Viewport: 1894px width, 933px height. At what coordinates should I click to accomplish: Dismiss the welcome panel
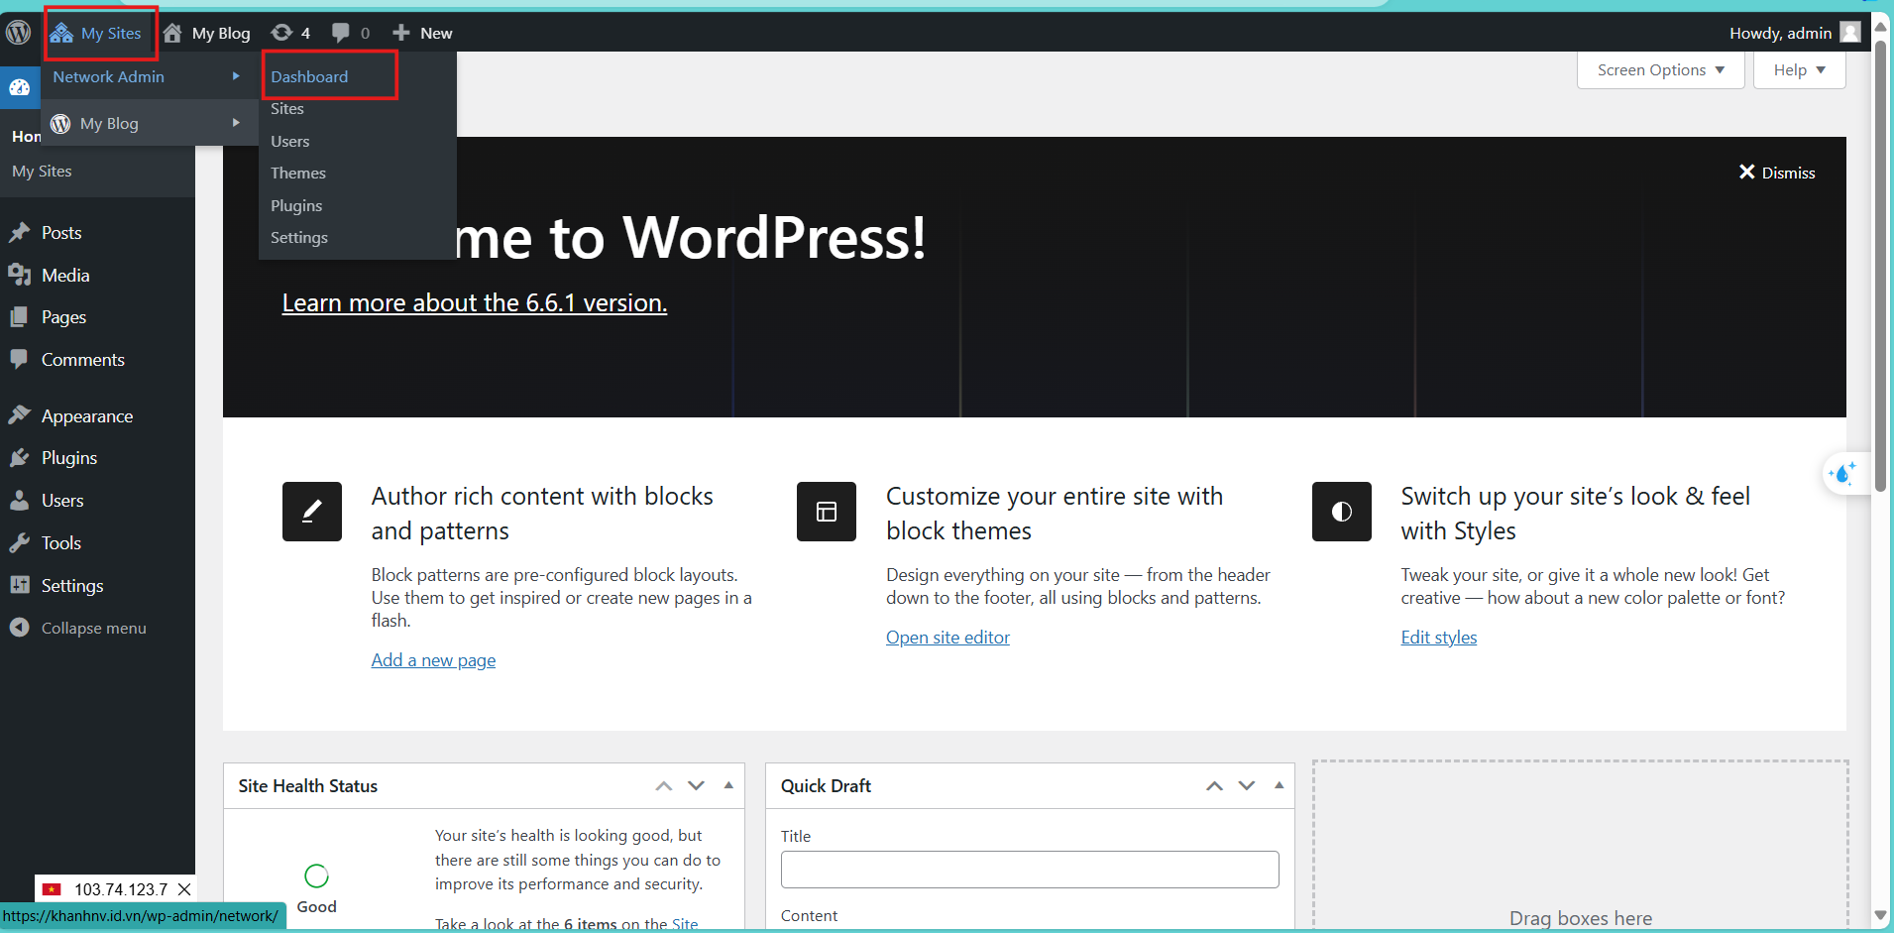coord(1777,173)
